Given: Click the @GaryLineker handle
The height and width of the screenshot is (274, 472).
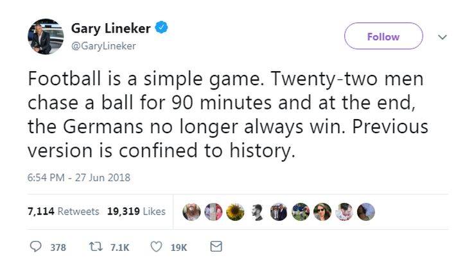Looking at the screenshot, I should [103, 46].
